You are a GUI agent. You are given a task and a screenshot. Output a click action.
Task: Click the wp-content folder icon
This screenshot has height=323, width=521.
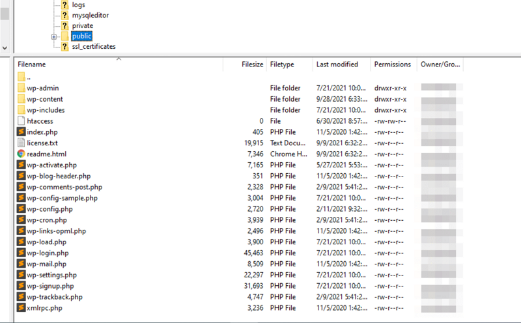point(21,99)
